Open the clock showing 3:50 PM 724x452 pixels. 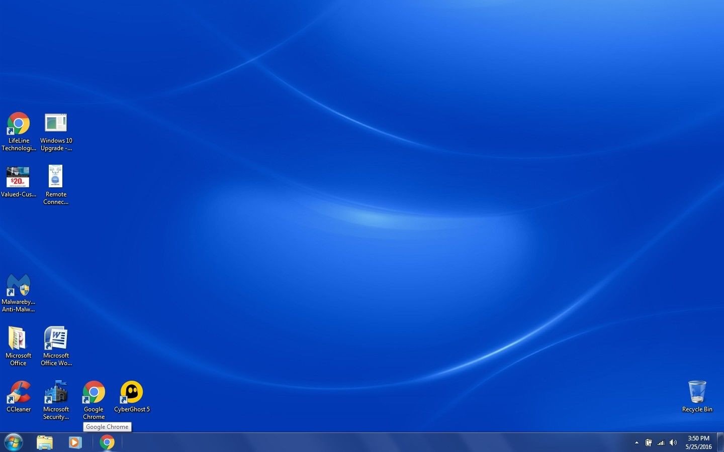[698, 442]
